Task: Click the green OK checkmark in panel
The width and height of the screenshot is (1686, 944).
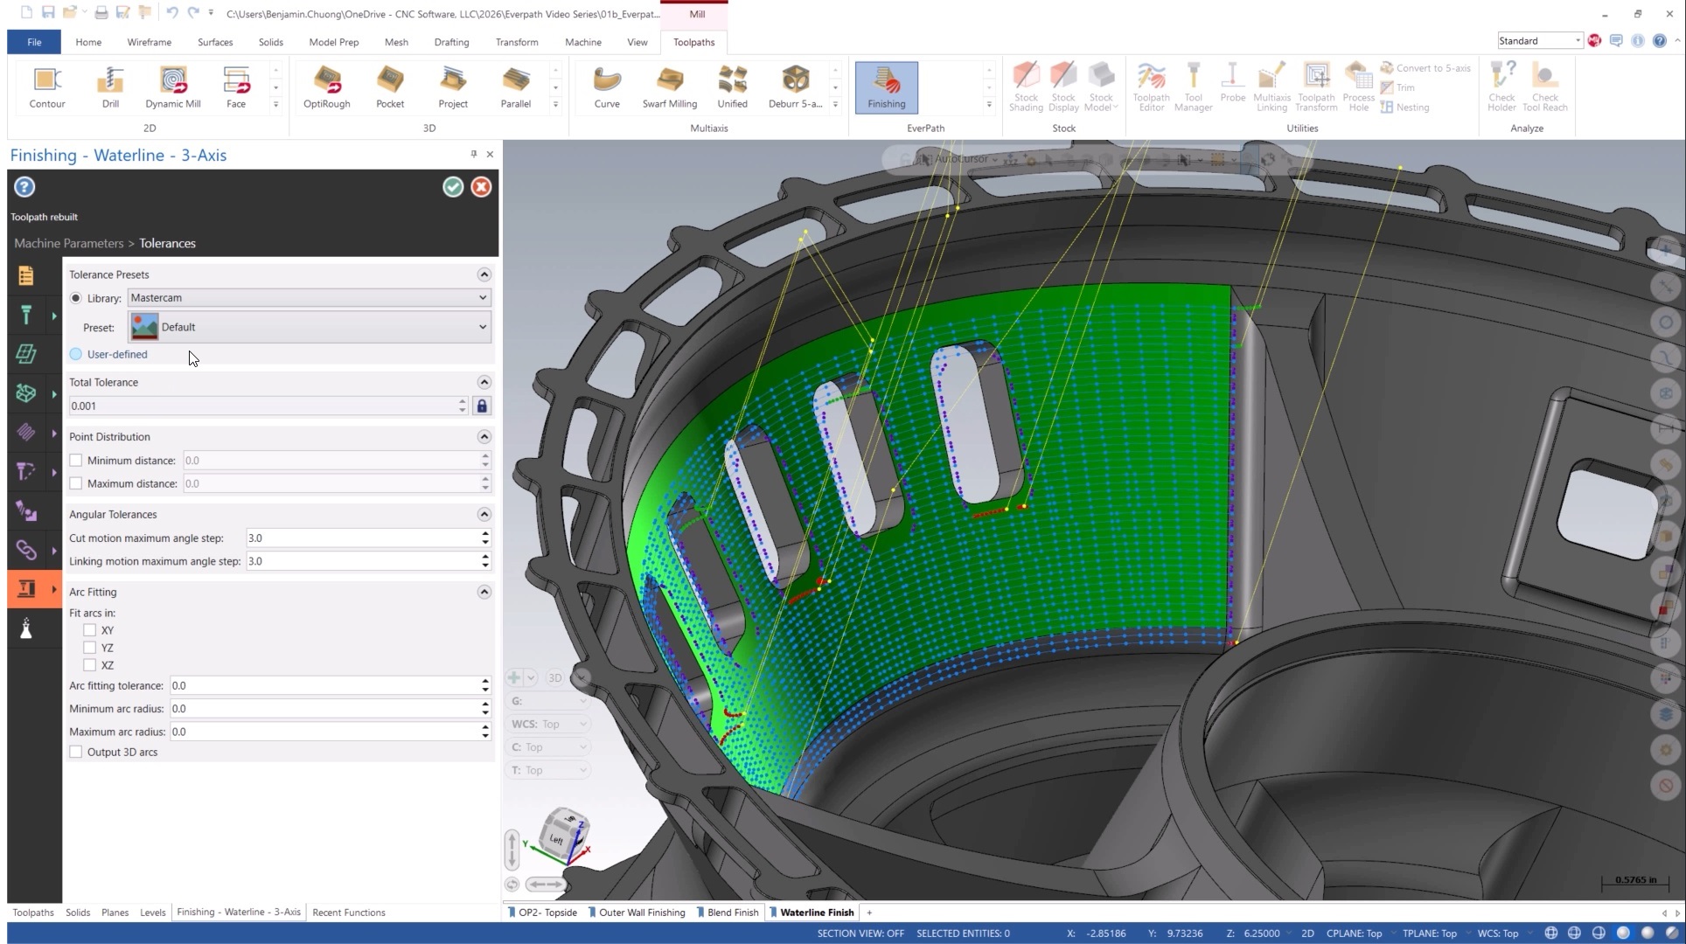Action: (453, 187)
